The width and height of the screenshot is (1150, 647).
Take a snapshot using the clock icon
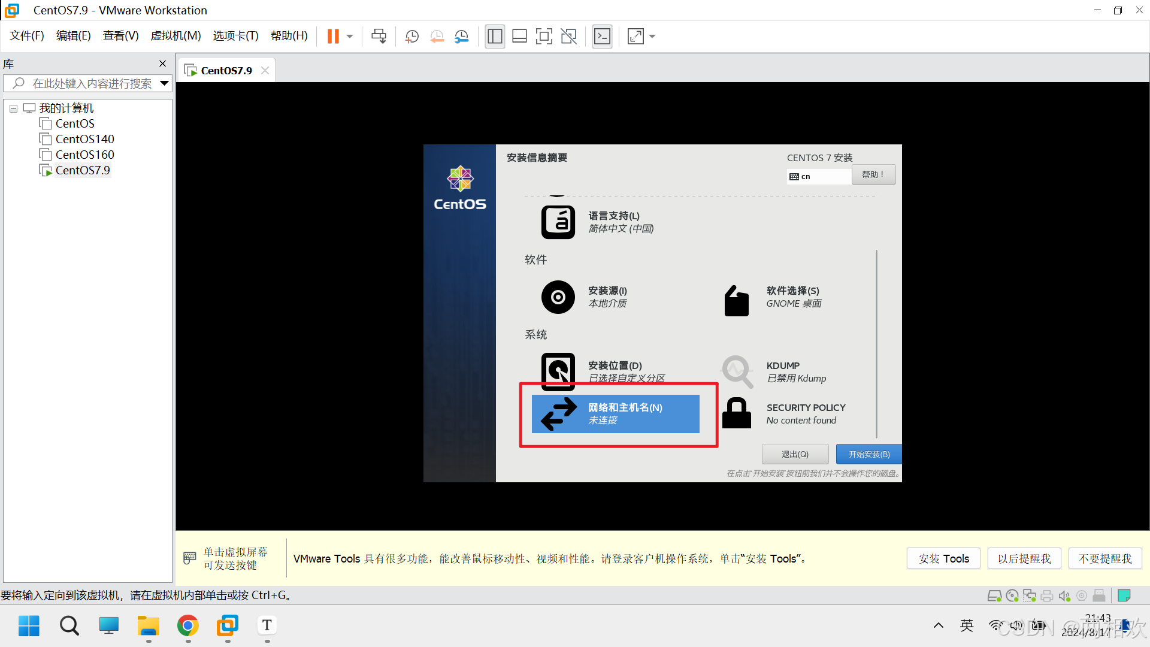412,37
